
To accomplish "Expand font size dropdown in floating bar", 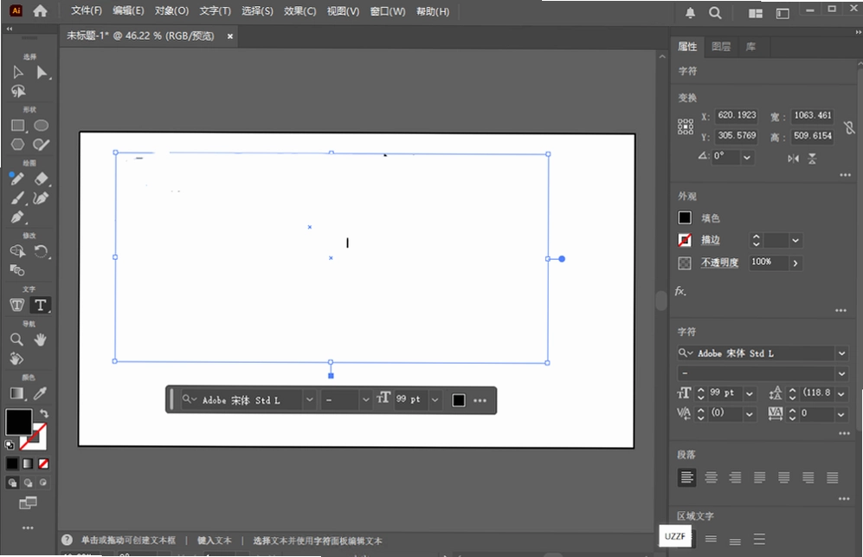I will tap(435, 400).
